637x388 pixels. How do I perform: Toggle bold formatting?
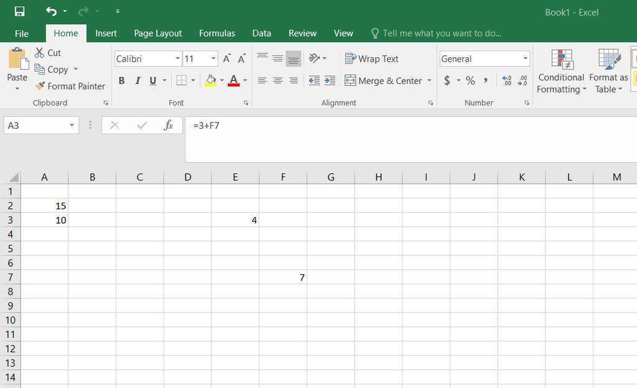[x=121, y=81]
